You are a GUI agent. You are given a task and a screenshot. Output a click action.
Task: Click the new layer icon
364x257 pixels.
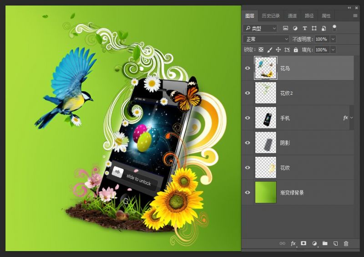335,244
